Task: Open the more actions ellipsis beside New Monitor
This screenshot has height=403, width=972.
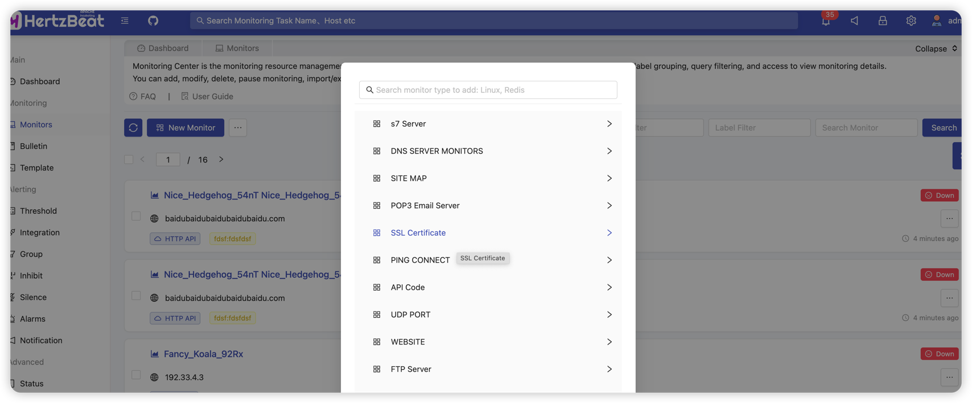Action: [238, 128]
